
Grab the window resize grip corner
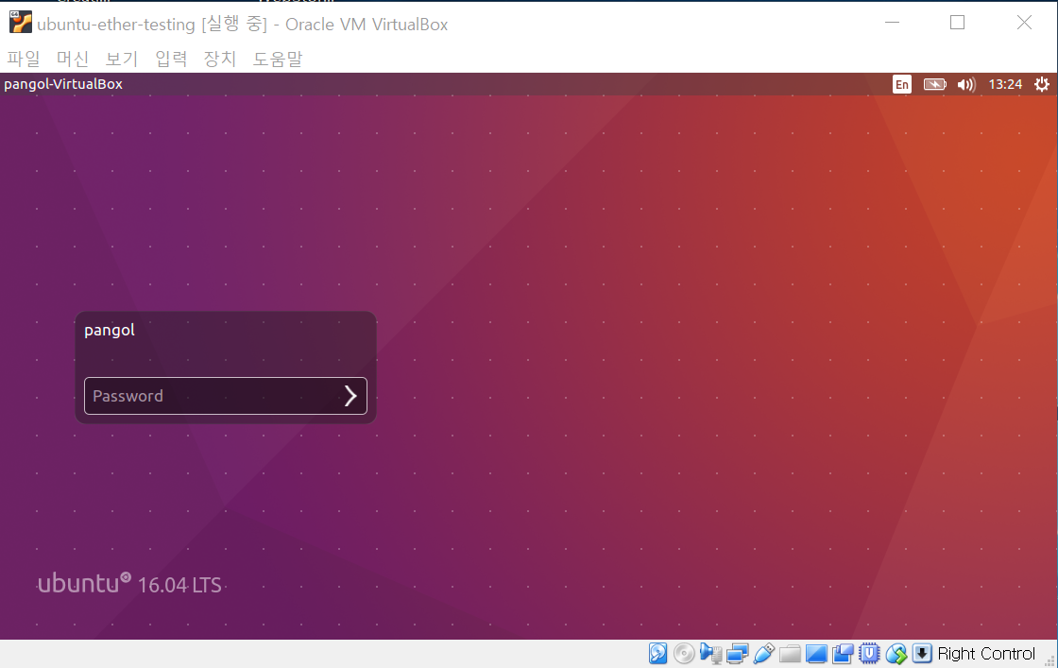1049,660
